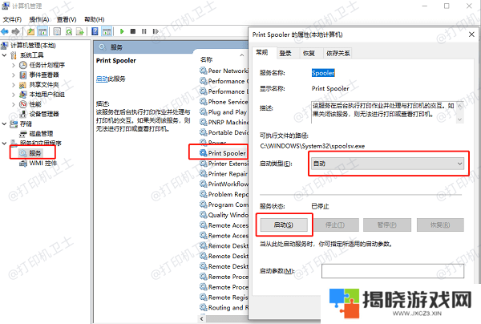Click the Back arrow toolbar icon
481x324 pixels.
[x=5, y=31]
